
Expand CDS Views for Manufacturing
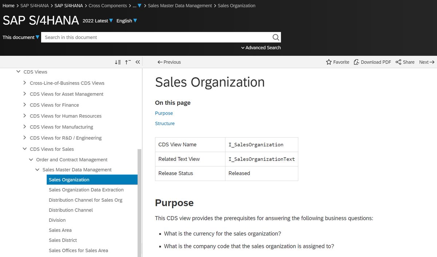point(25,127)
